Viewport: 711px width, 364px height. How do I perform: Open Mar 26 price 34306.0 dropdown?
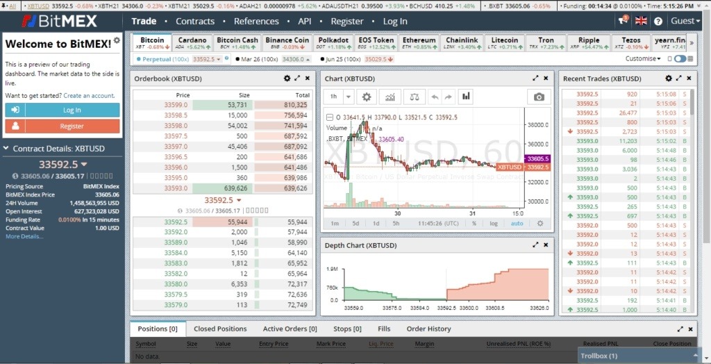(296, 59)
